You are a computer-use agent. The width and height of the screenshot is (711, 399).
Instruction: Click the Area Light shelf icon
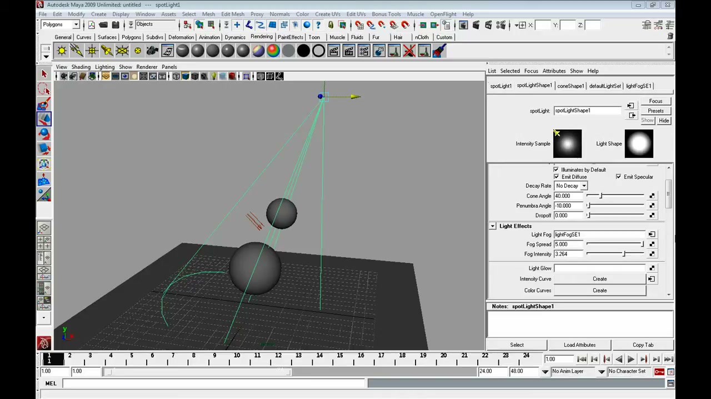coord(122,52)
